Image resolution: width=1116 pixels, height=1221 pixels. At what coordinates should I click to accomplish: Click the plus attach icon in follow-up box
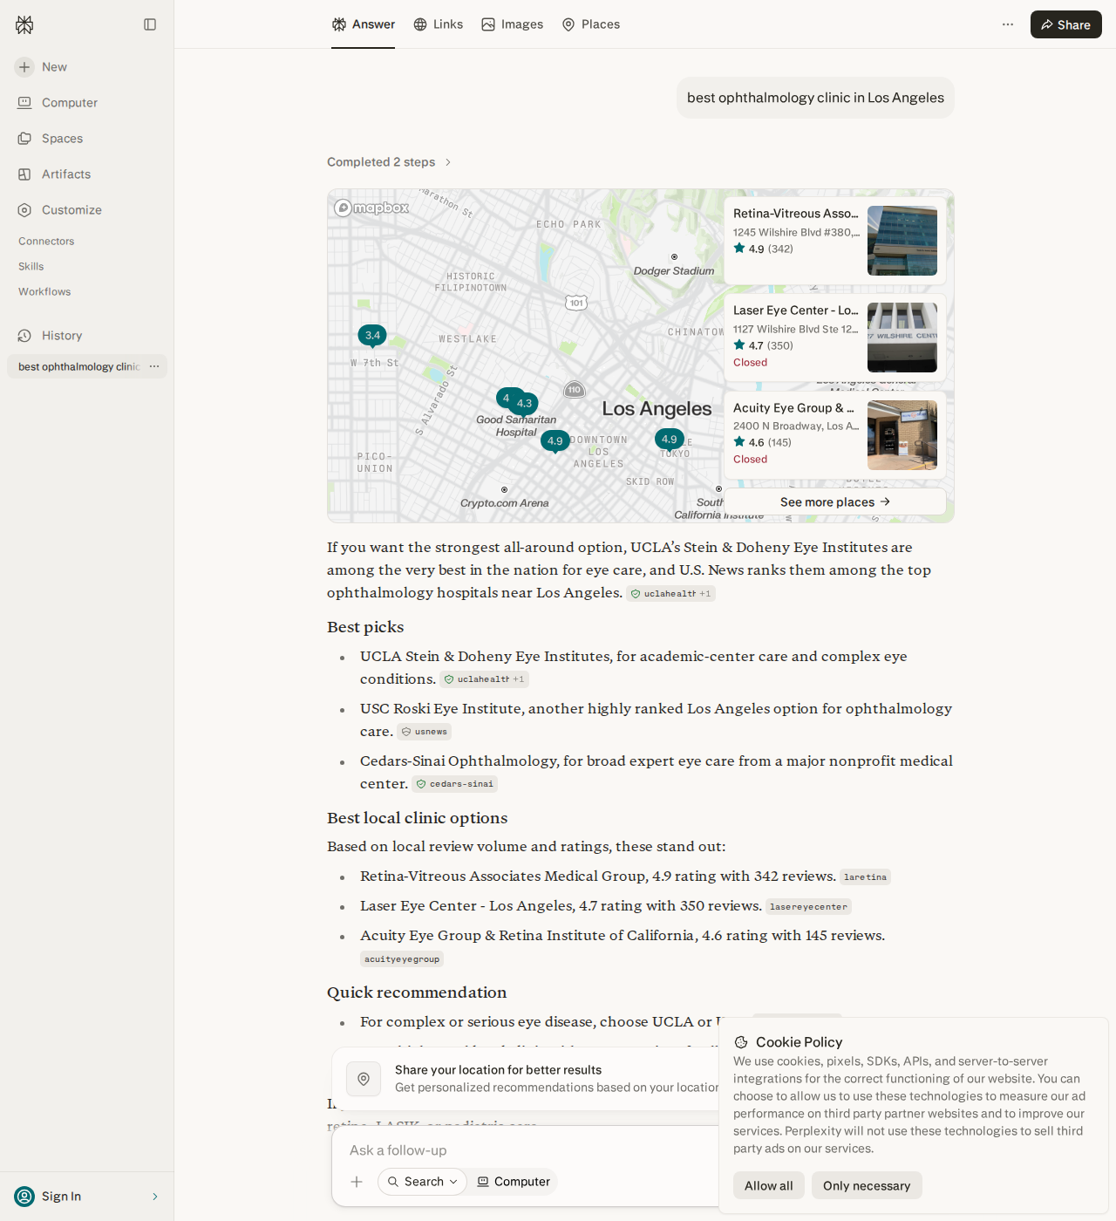click(x=357, y=1182)
